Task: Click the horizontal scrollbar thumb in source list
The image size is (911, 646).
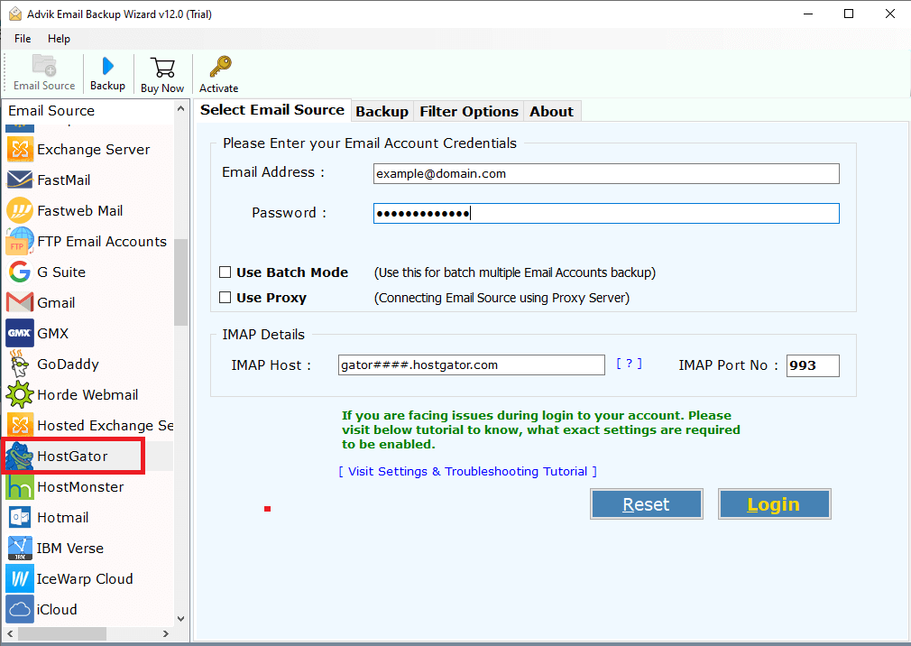Action: click(x=61, y=633)
